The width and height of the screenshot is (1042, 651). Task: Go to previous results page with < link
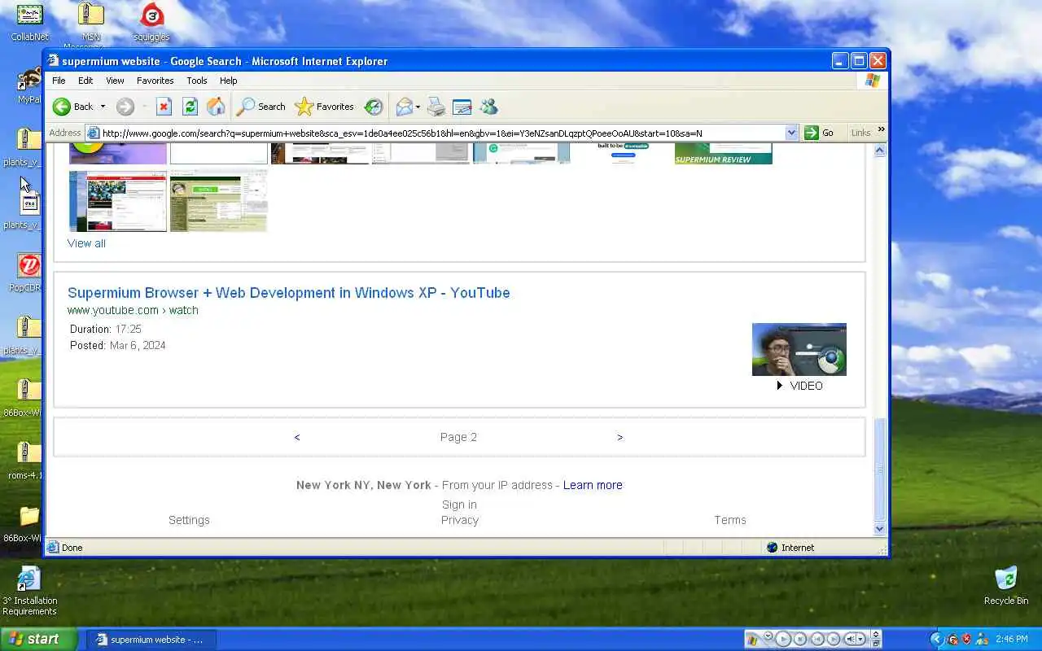297,437
